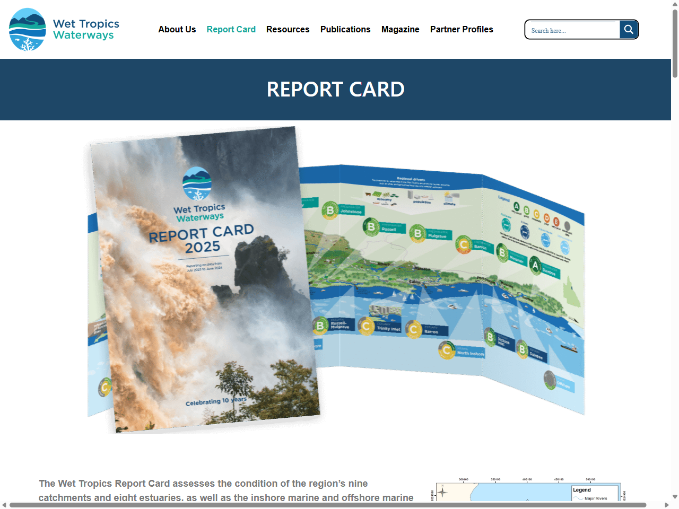Screen dimensions: 679x509
Task: Open the Publications page
Action: click(345, 29)
